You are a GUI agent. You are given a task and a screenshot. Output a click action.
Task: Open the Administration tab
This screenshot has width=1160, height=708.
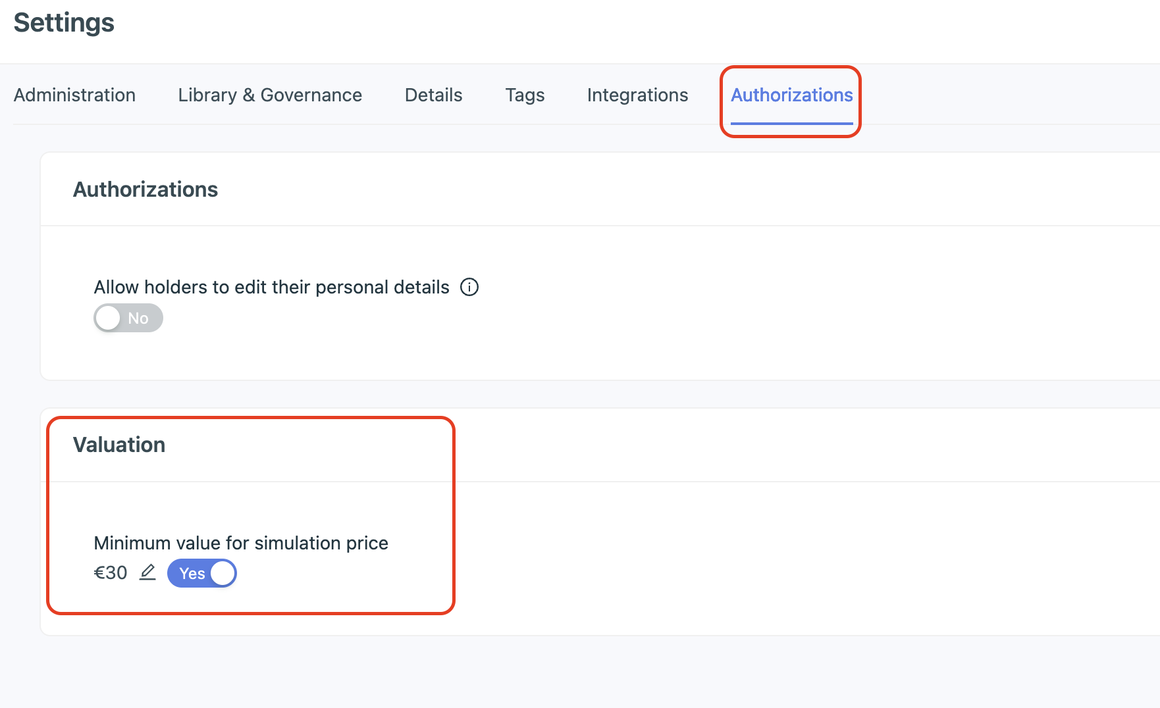pyautogui.click(x=74, y=95)
